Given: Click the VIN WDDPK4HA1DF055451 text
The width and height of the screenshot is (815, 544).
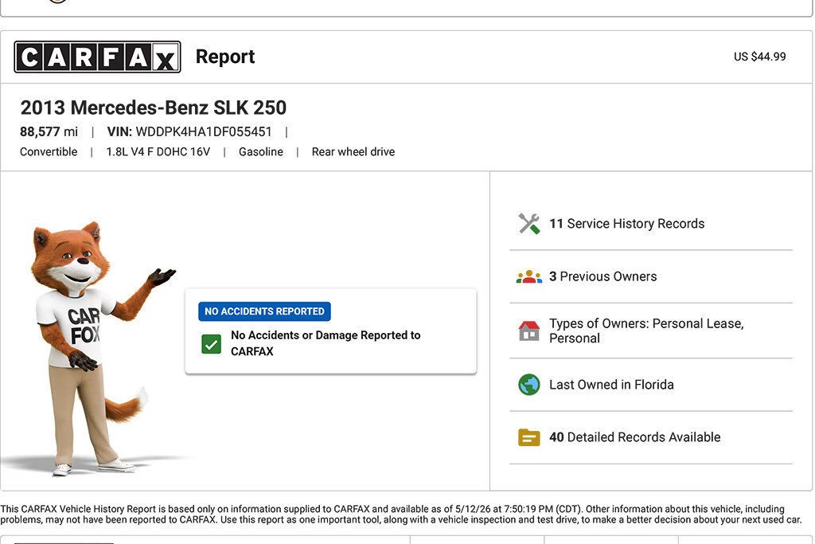Looking at the screenshot, I should click(x=189, y=131).
